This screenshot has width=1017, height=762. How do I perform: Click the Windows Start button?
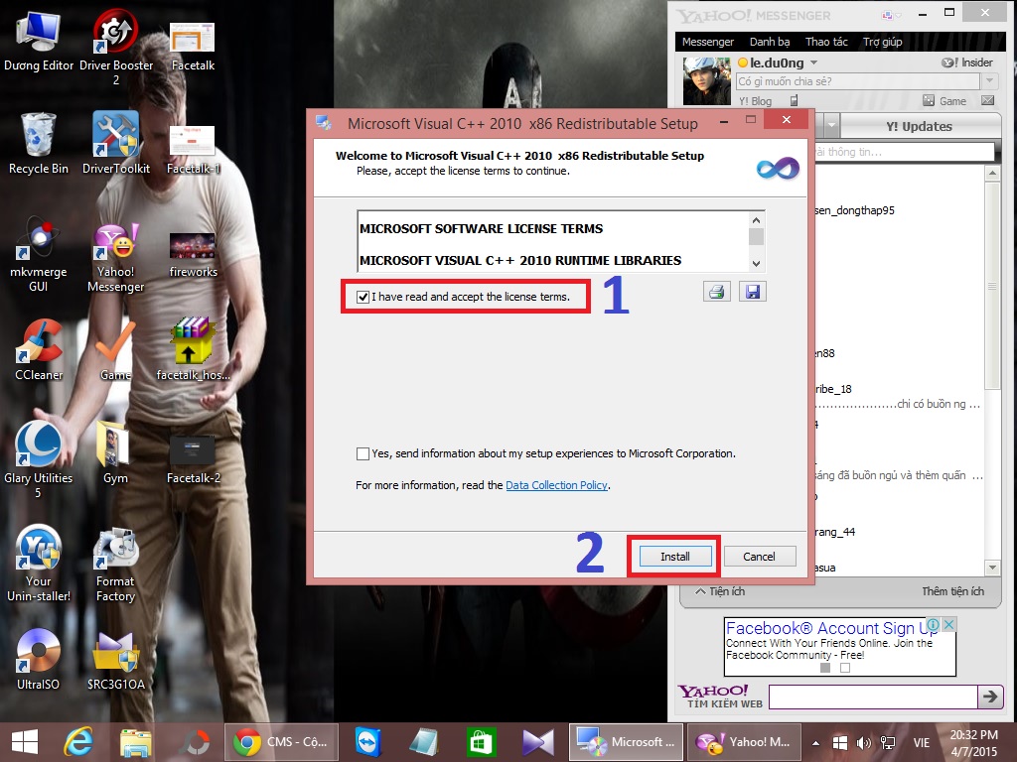pos(25,742)
